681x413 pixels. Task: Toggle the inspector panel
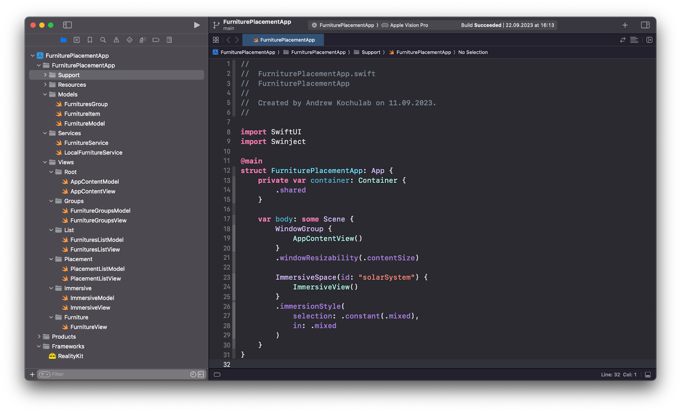click(645, 25)
